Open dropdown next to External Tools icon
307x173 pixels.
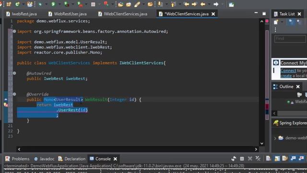point(86,4)
